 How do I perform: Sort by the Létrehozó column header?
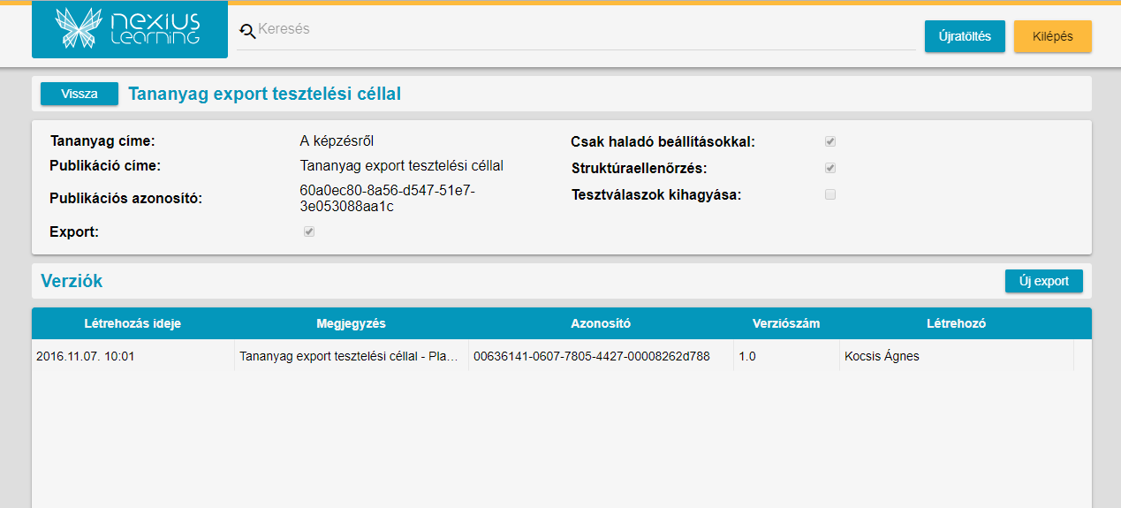[956, 323]
